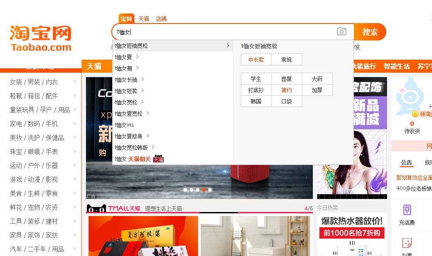432x256 pixels.
Task: Choose suggestion t恤女潮
Action: (x=123, y=68)
